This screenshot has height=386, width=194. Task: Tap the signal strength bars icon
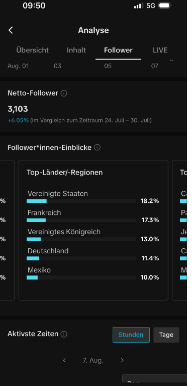[x=139, y=6]
